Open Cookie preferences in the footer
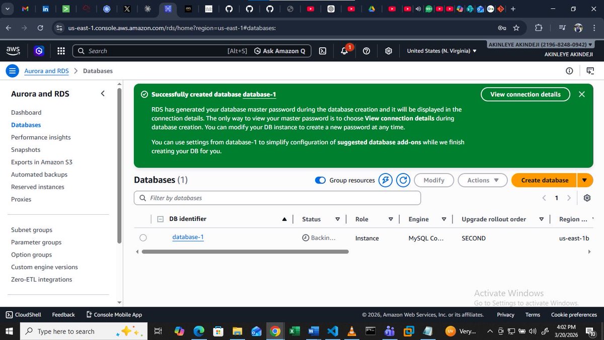The image size is (604, 340). pyautogui.click(x=574, y=315)
